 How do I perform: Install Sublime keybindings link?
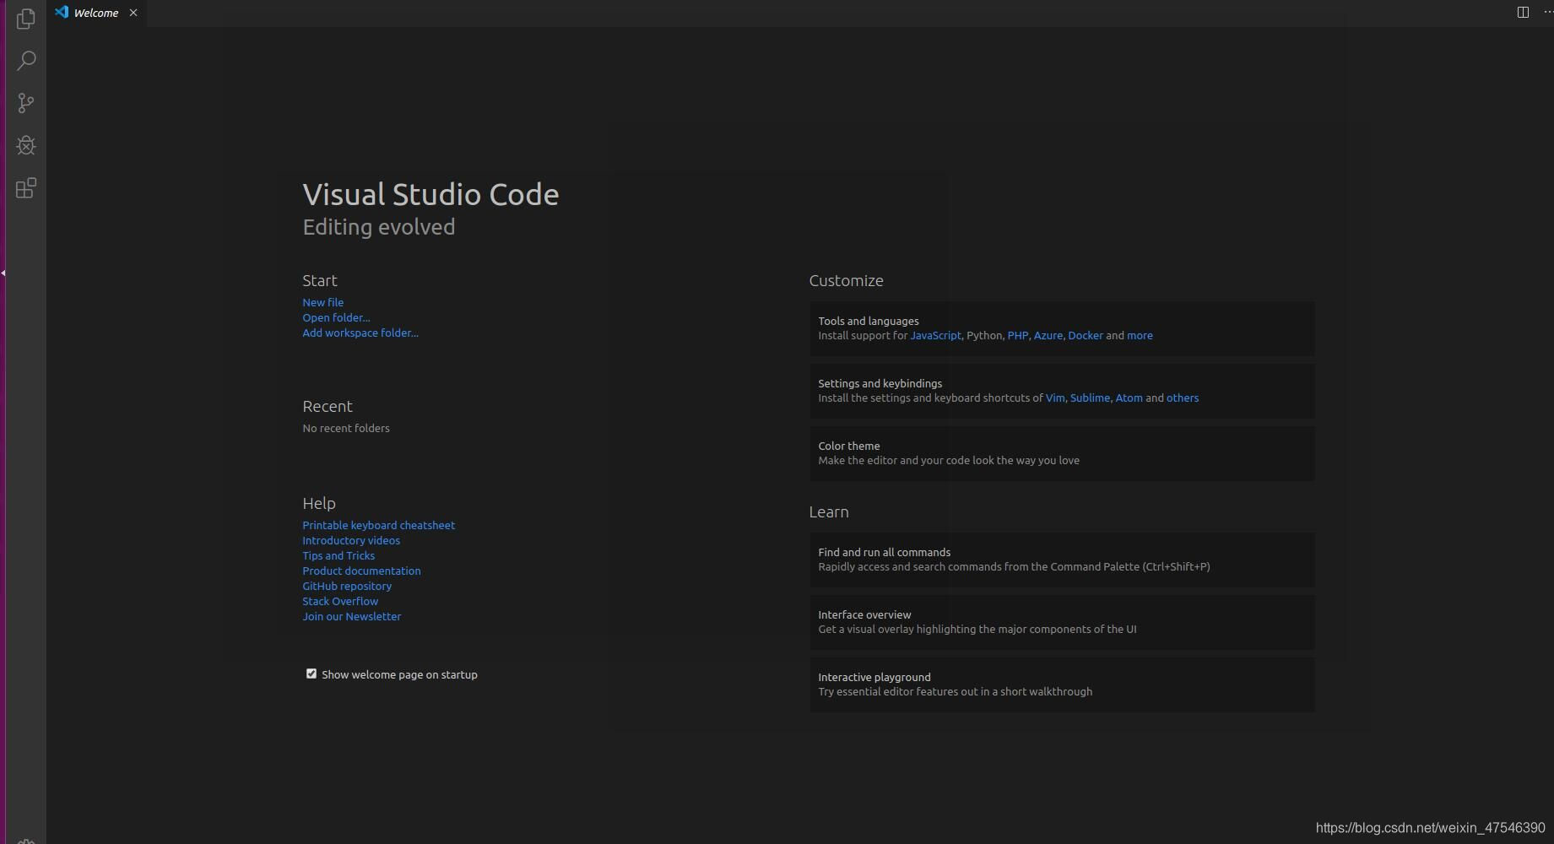tap(1090, 398)
